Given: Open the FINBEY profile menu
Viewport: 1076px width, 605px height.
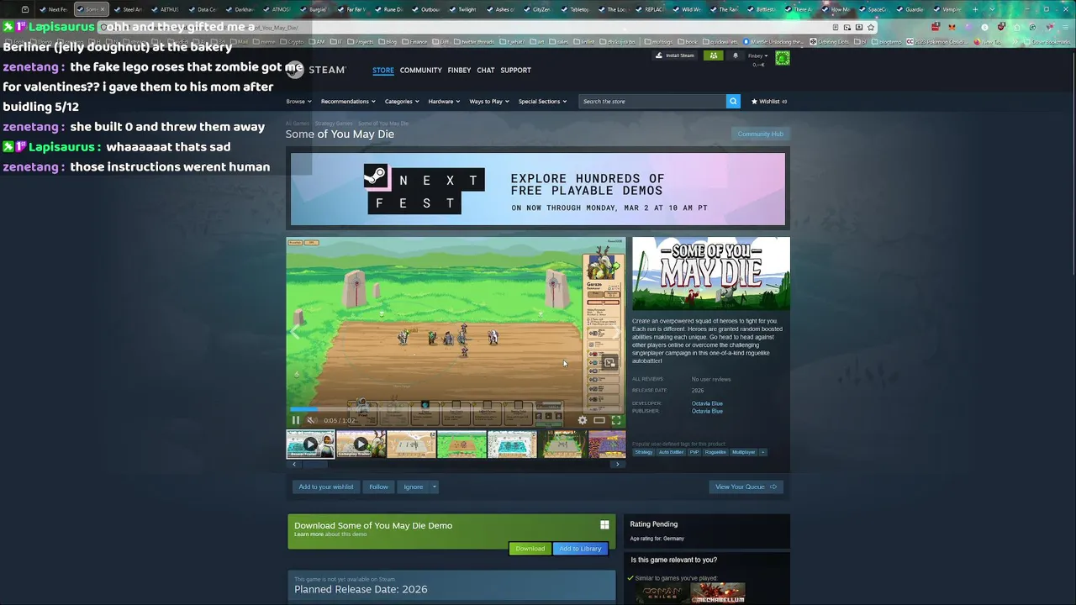Looking at the screenshot, I should pos(459,70).
